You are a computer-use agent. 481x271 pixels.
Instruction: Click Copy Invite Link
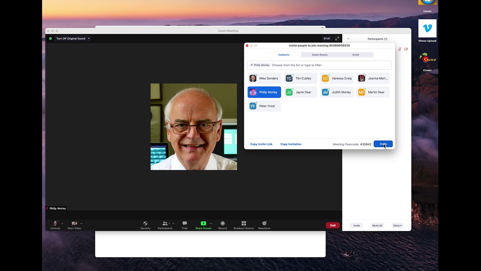tap(261, 144)
